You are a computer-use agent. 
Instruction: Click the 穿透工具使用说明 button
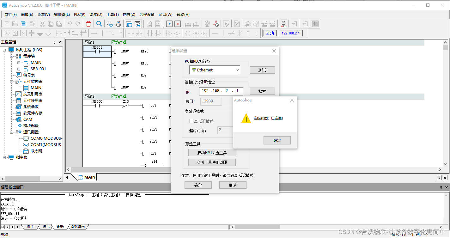212,162
